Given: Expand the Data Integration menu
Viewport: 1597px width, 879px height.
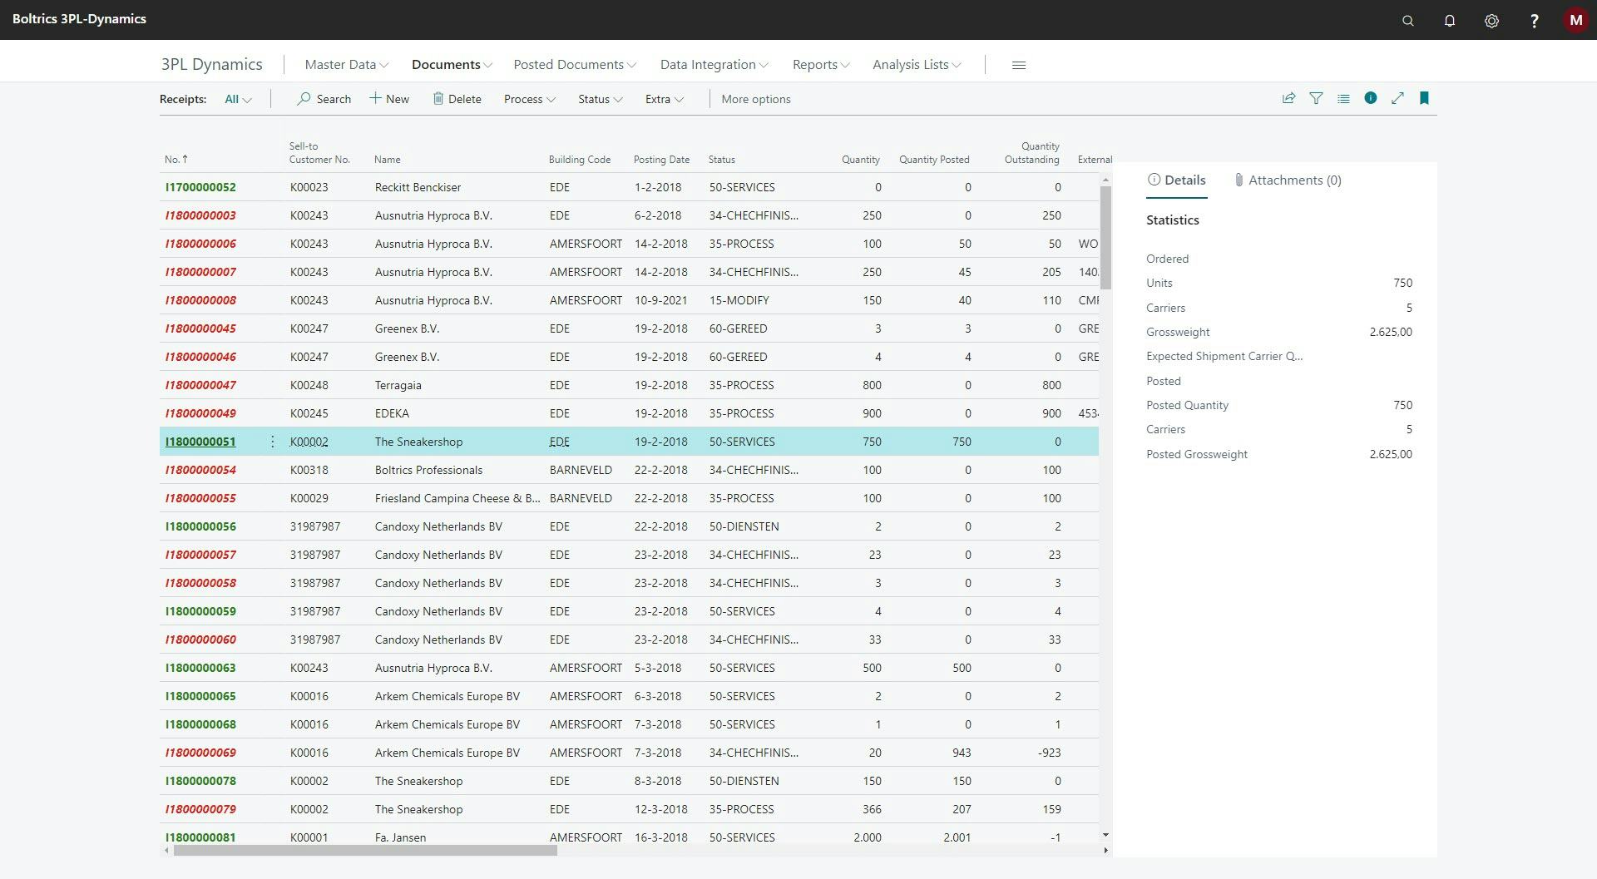Looking at the screenshot, I should tap(714, 65).
